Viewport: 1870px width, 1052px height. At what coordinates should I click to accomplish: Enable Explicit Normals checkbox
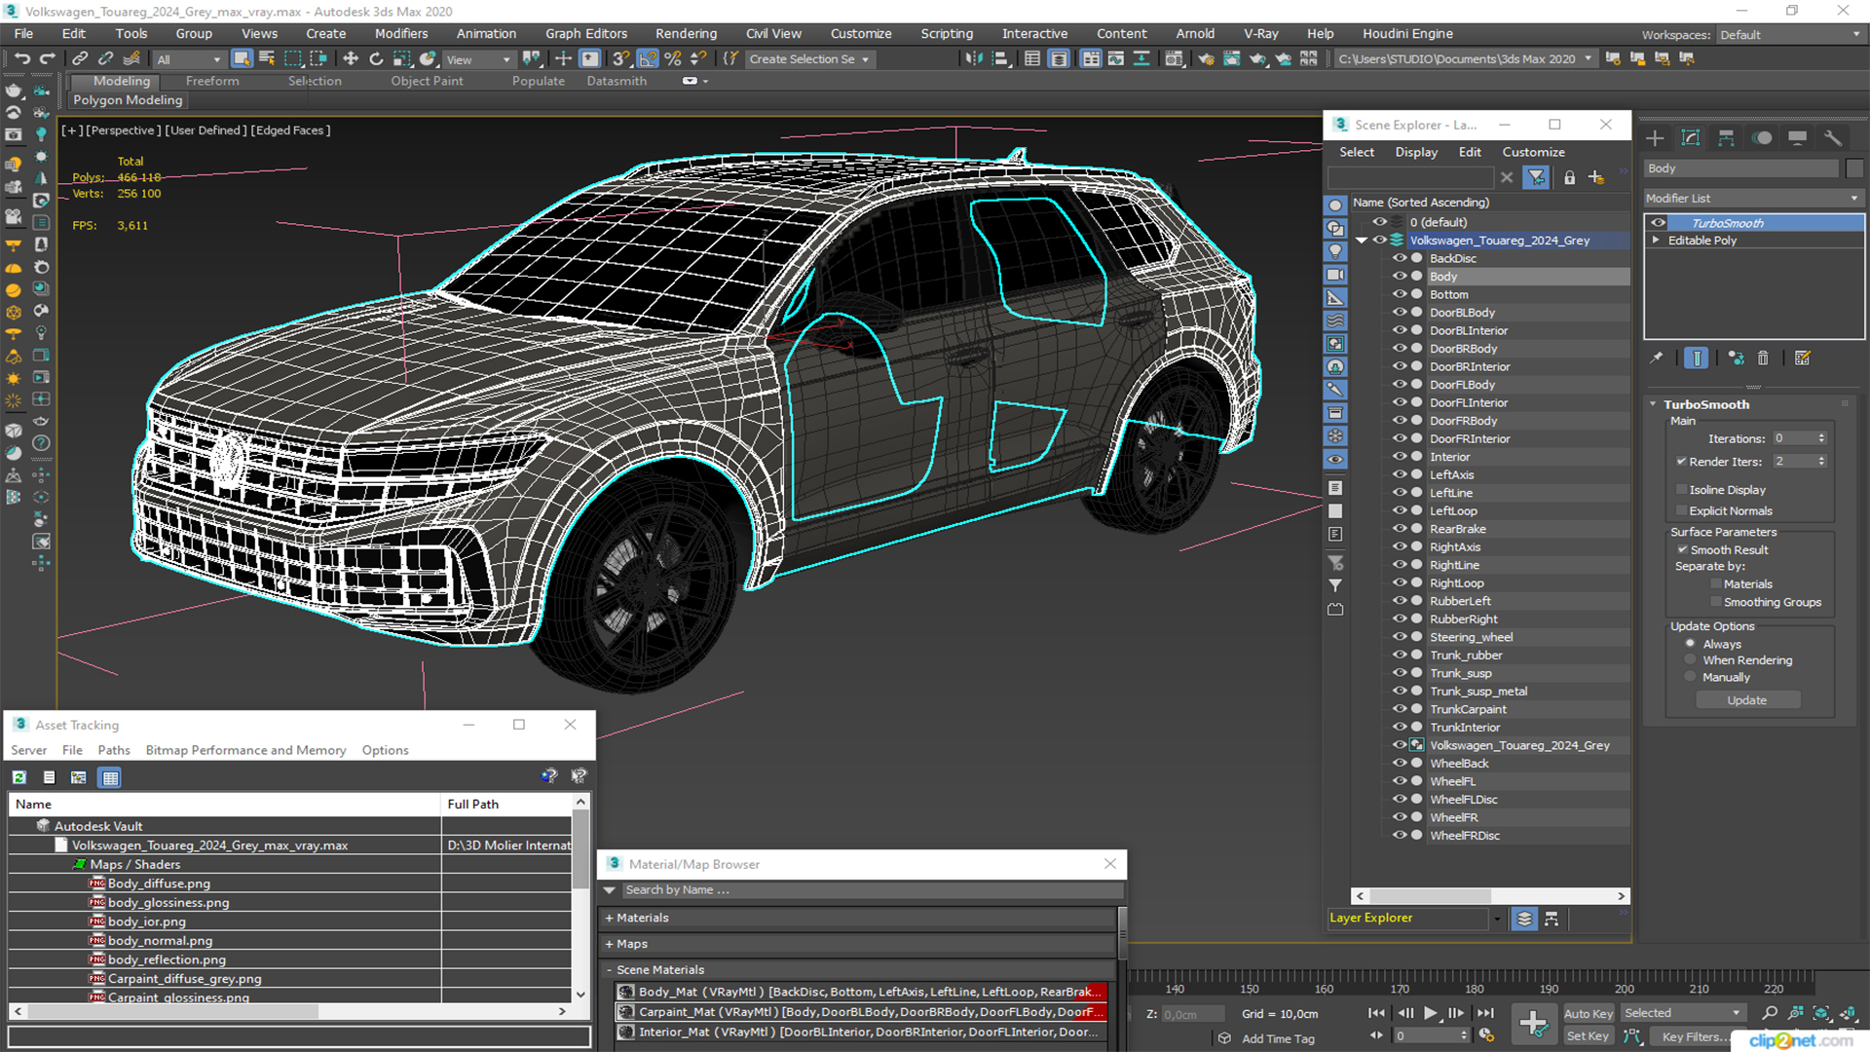click(x=1681, y=511)
